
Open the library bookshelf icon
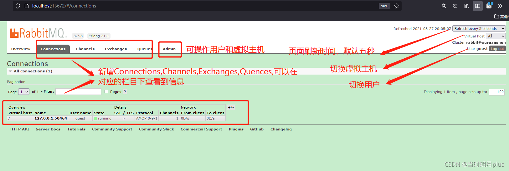tap(466, 6)
